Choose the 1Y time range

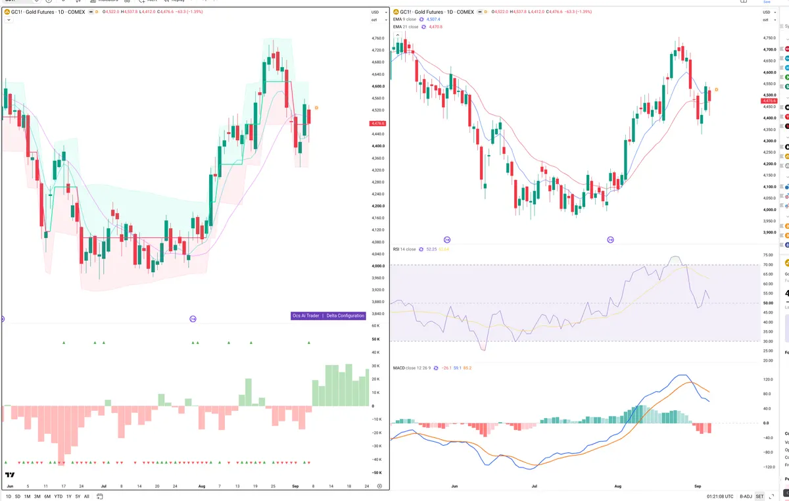69,496
